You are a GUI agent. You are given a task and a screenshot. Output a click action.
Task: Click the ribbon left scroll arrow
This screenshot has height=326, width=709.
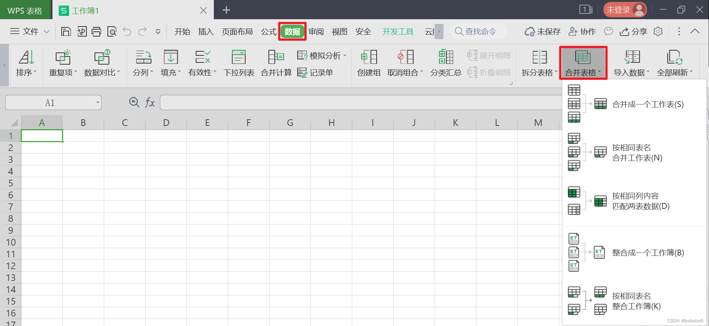pos(4,65)
